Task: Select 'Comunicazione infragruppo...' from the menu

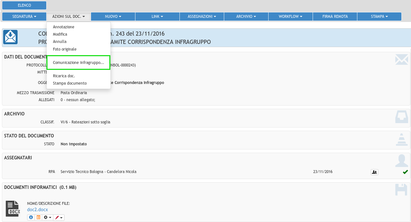Action: click(79, 63)
